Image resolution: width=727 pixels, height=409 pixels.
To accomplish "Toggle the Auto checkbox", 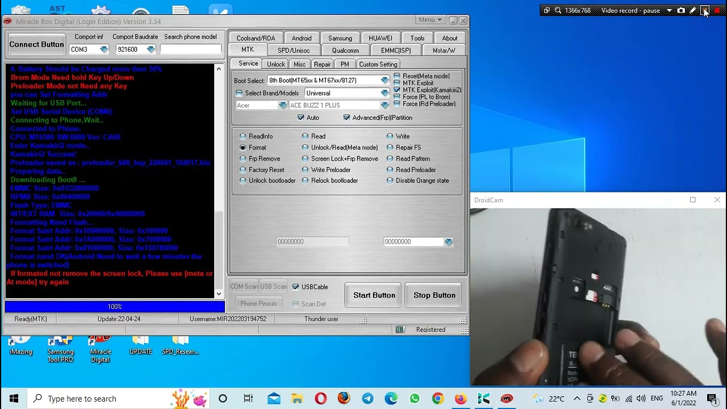I will point(301,118).
